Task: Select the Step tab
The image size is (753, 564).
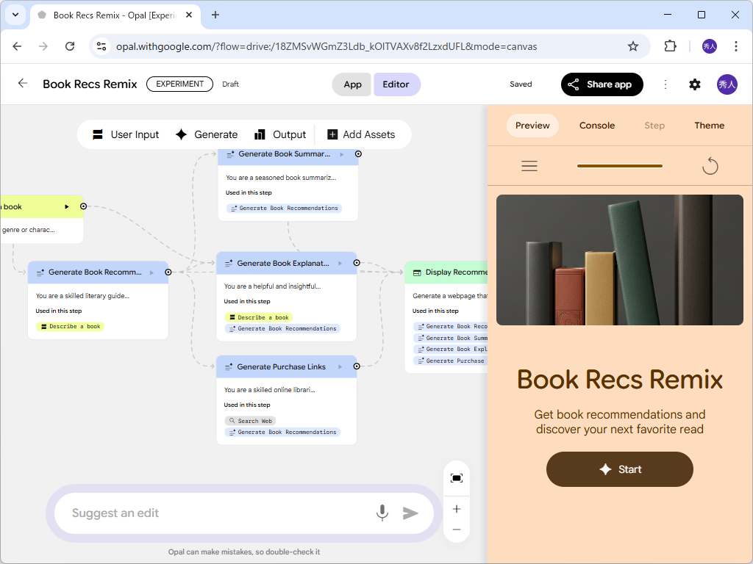Action: point(654,126)
